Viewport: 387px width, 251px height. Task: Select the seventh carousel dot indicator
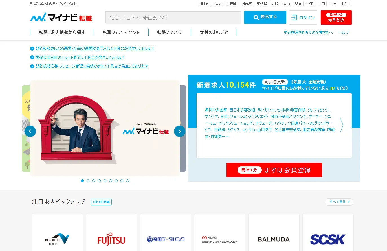[x=116, y=181]
